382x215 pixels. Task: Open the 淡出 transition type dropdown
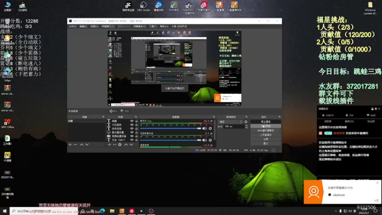(x=231, y=122)
